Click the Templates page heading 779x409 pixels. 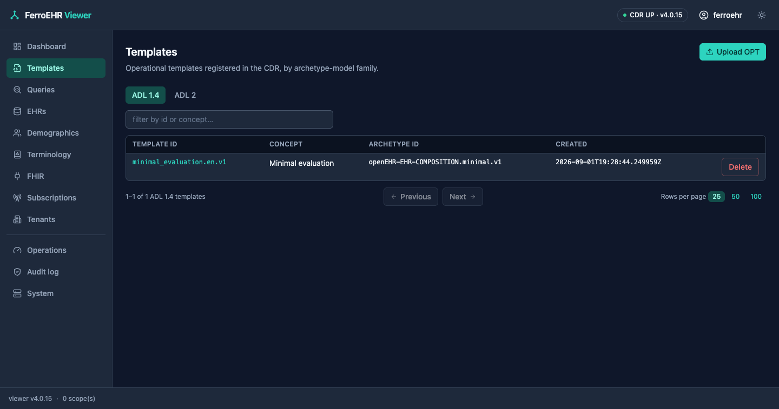coord(151,52)
